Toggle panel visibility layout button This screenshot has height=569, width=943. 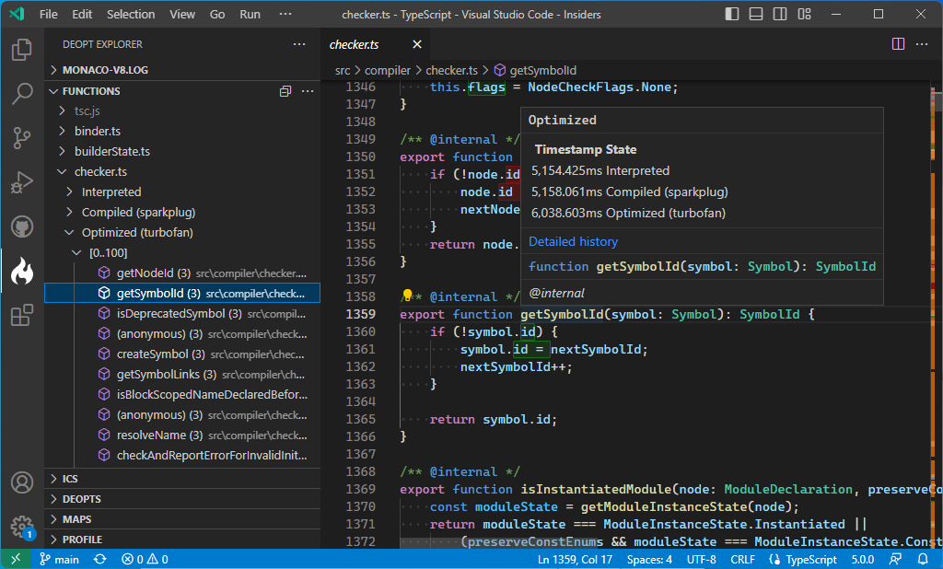[x=755, y=15]
